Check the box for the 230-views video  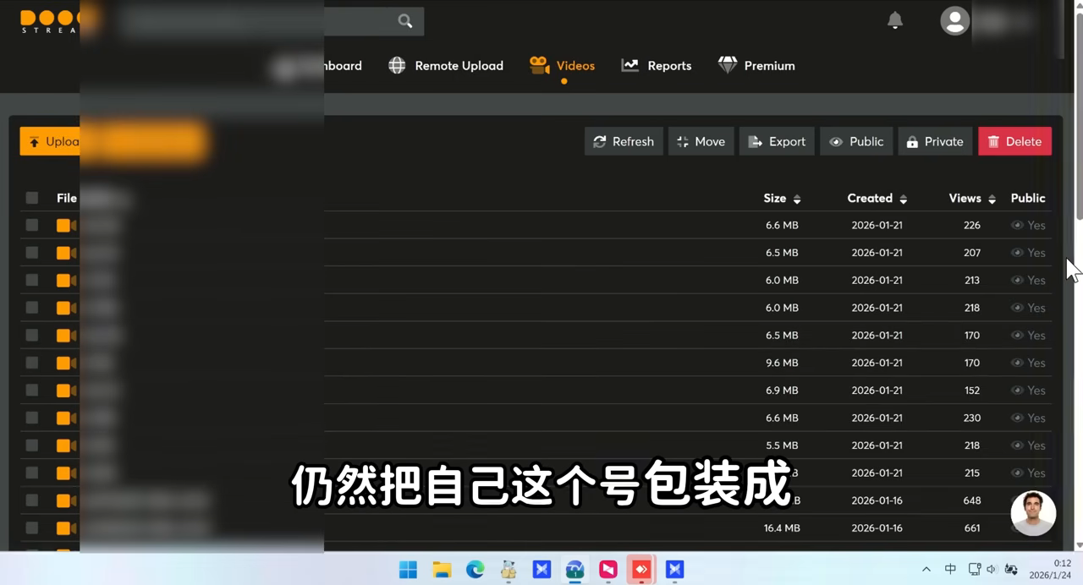click(32, 418)
